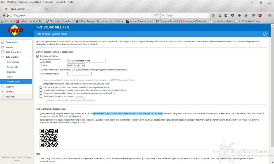This screenshot has height=164, width=274.
Task: Show more bookmarks with the overflow chevron
Action: click(272, 21)
